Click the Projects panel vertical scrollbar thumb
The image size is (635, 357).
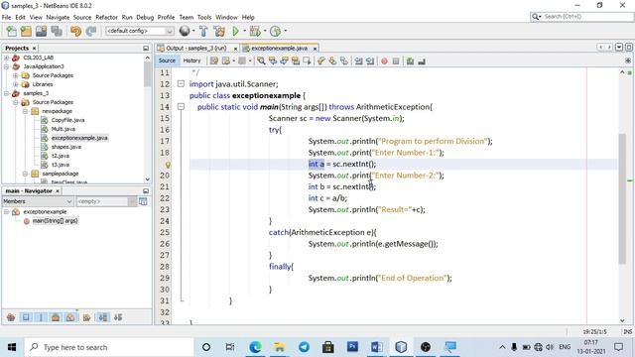pos(148,74)
